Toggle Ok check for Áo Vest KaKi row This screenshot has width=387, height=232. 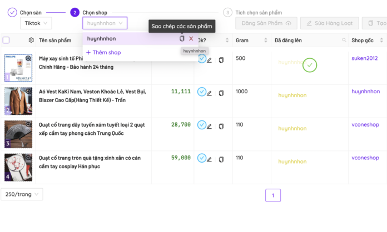point(201,92)
